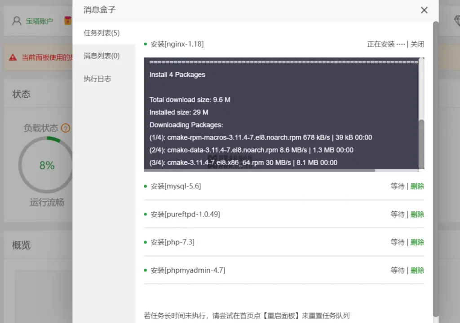Click the horizontal scrollbar of the install log
Image resolution: width=460 pixels, height=323 pixels.
click(x=259, y=170)
